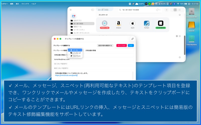Click the magnifier icon in search field
Screen dimensions: 201x125
tap(120, 10)
